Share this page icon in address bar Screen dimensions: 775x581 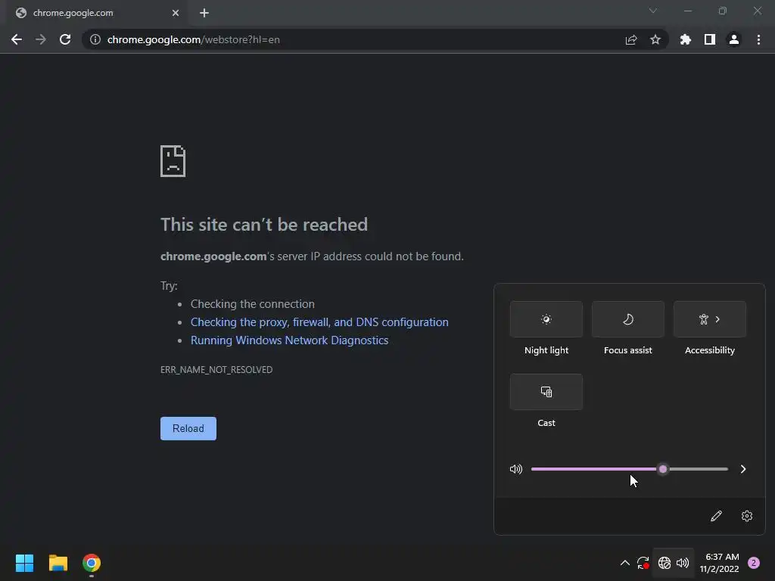pos(631,39)
